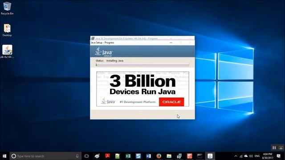The image size is (285, 160).
Task: Open the blue S Snagit icon
Action: point(138,156)
